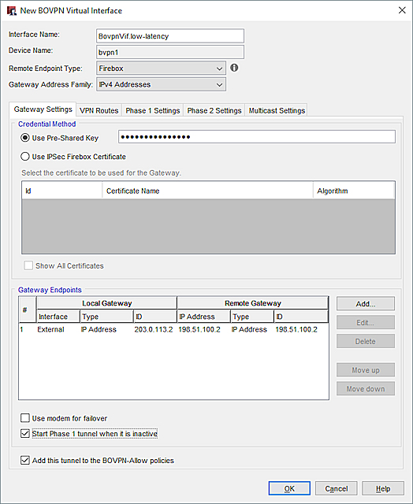The image size is (413, 504).
Task: Click the Device Name field
Action: [x=170, y=52]
